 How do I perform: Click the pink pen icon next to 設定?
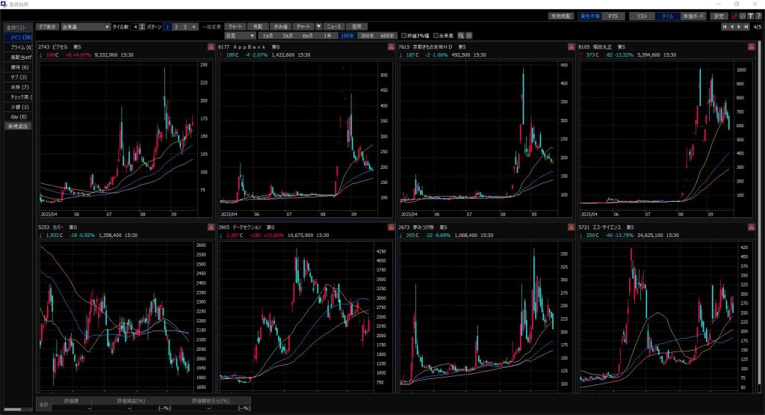[734, 16]
